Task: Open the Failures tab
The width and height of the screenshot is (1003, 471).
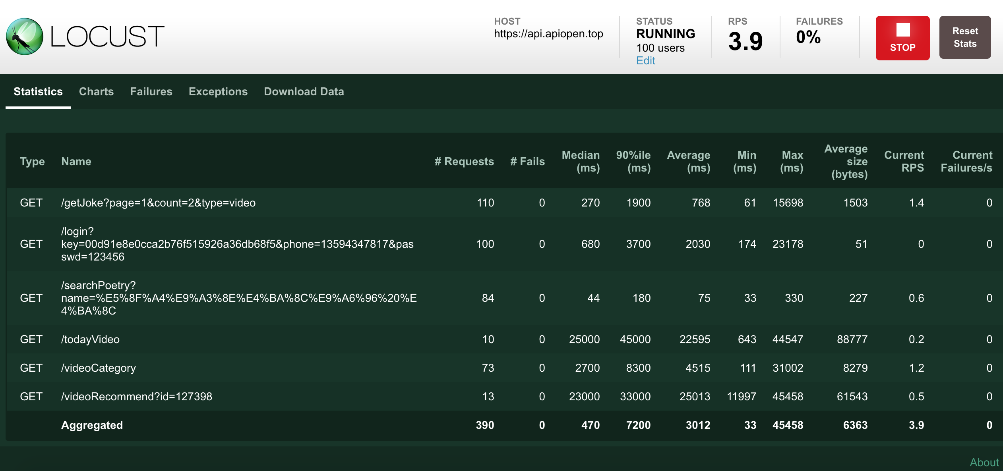Action: point(151,92)
